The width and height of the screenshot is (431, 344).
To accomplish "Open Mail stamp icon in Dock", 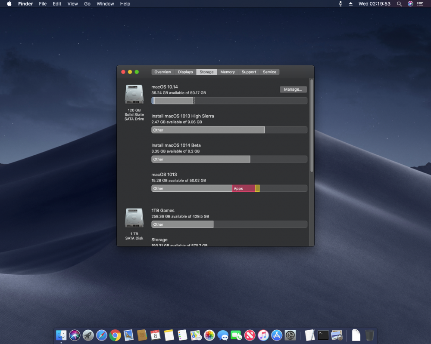I will [x=128, y=335].
